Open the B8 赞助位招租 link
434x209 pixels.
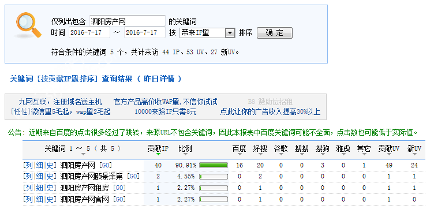270,102
